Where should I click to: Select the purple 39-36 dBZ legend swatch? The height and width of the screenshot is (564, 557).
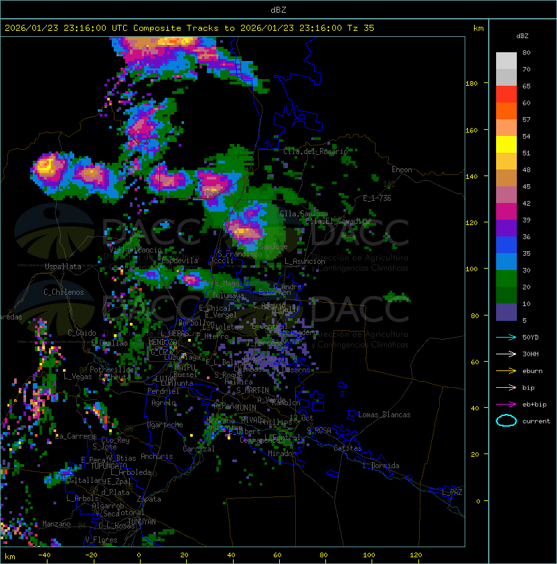coord(506,228)
